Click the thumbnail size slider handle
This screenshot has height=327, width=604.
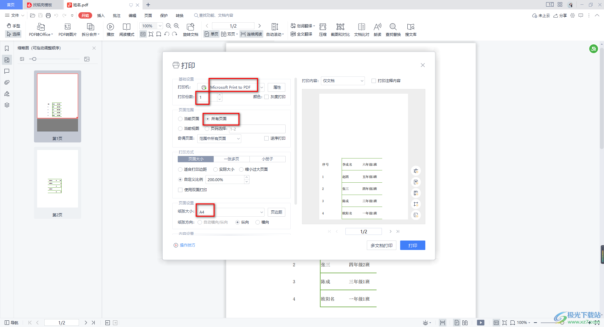pyautogui.click(x=34, y=59)
